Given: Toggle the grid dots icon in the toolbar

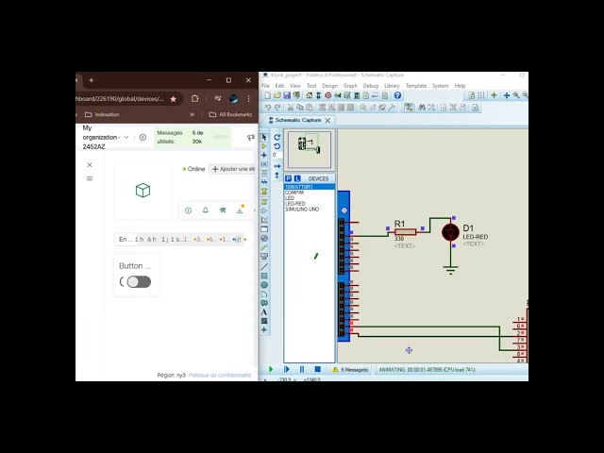Looking at the screenshot, I should click(481, 95).
